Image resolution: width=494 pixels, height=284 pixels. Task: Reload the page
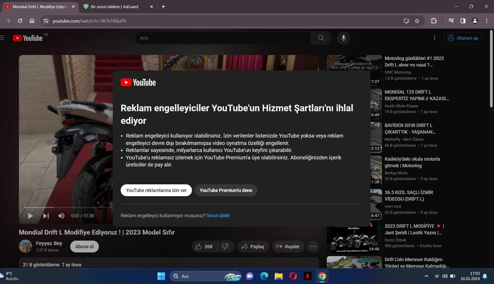20,21
